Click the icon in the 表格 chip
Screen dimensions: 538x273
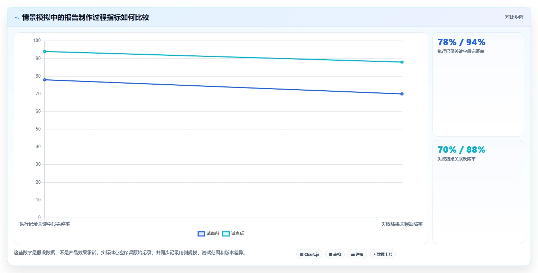pos(331,254)
